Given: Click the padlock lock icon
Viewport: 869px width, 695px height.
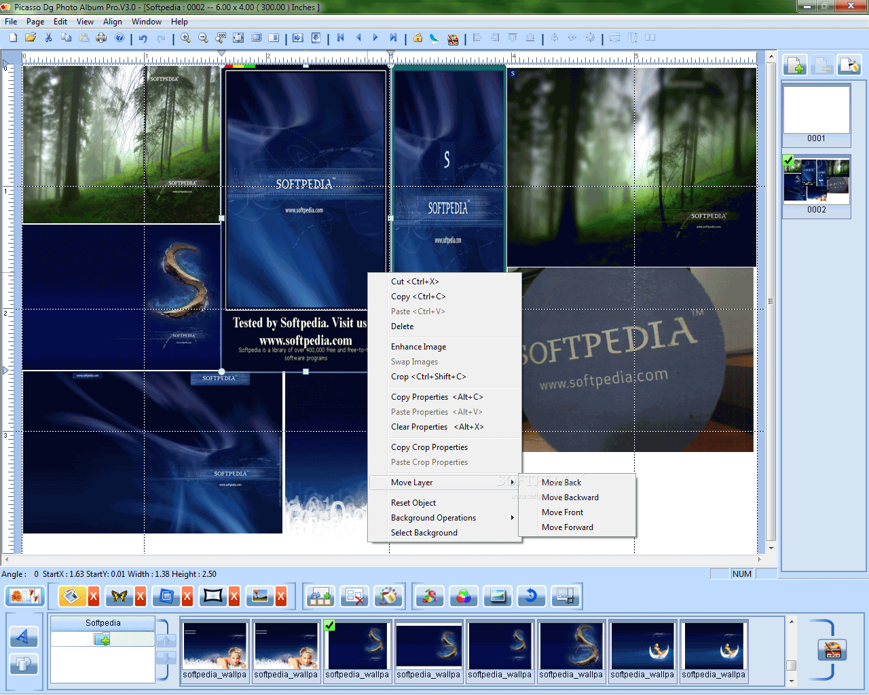Looking at the screenshot, I should click(x=418, y=38).
